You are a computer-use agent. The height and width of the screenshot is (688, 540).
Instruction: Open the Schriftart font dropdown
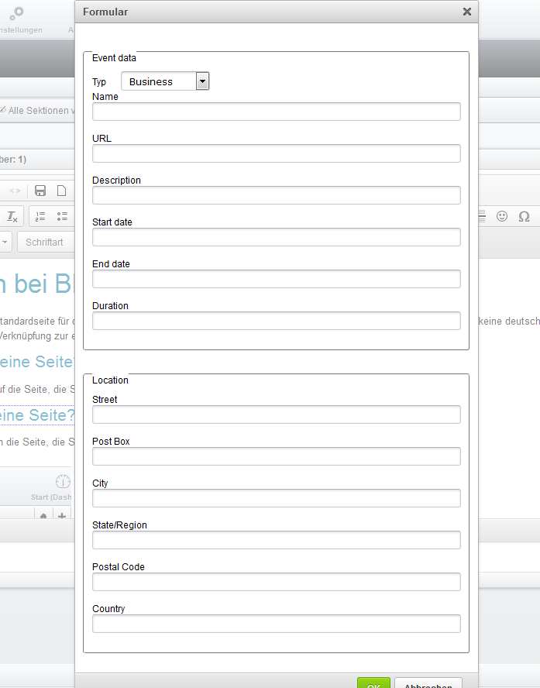click(45, 242)
